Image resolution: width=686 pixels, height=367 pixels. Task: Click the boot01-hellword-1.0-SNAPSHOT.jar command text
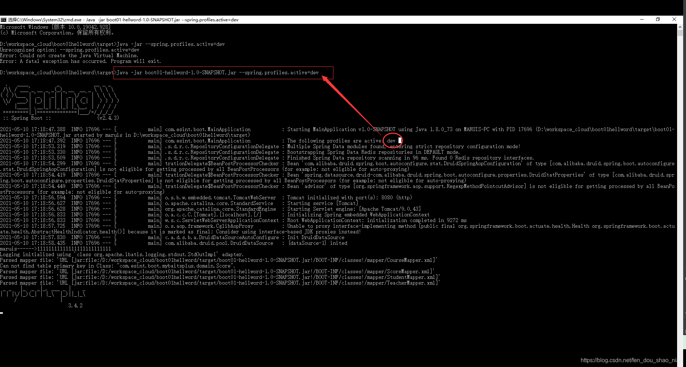[x=218, y=73]
